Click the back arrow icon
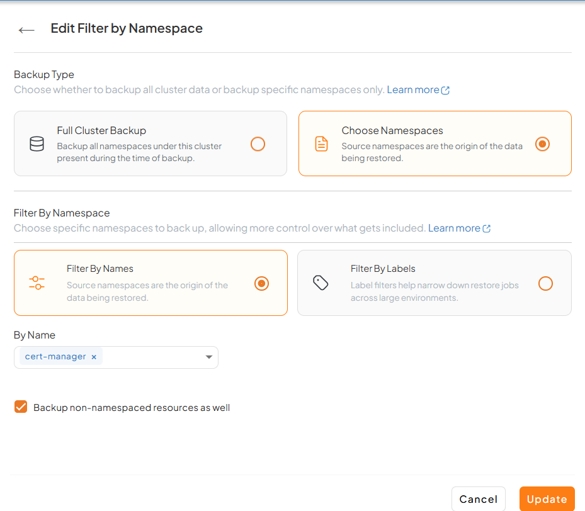This screenshot has width=585, height=511. pyautogui.click(x=26, y=30)
